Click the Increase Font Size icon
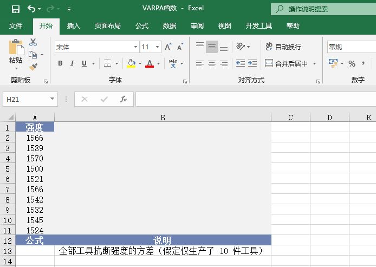376x267 pixels. click(168, 47)
